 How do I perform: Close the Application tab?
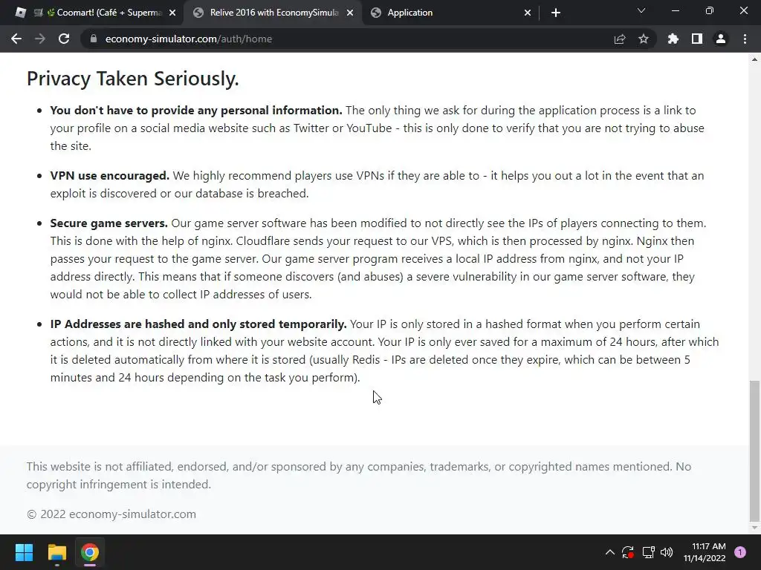[x=528, y=13]
